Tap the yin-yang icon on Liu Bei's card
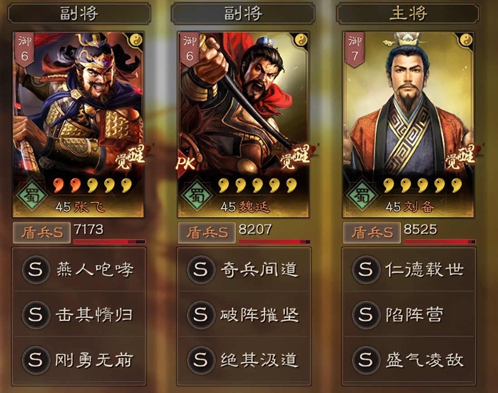Screen dimensions: 498x393 [x=466, y=40]
